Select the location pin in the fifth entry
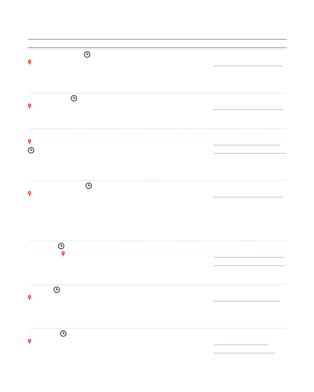The width and height of the screenshot is (314, 392). click(63, 254)
